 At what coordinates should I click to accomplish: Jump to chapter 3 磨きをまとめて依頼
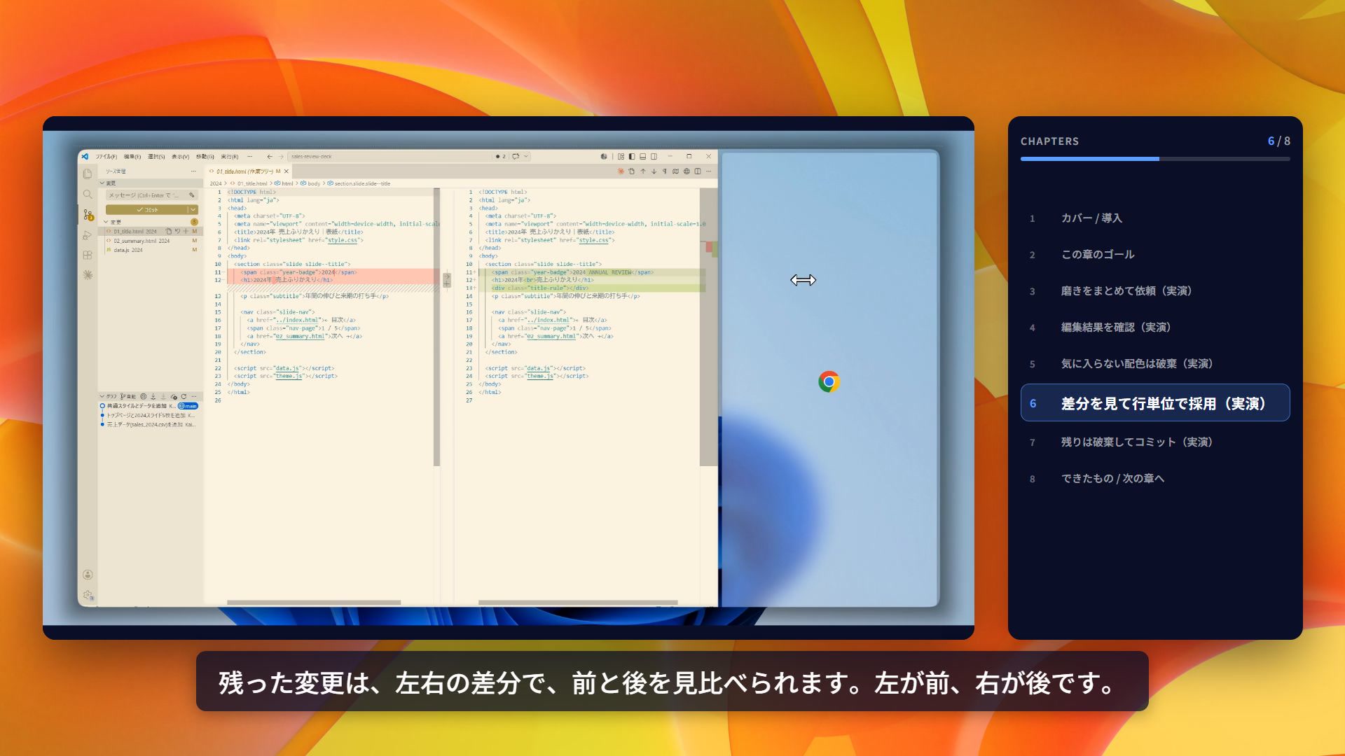(1155, 291)
